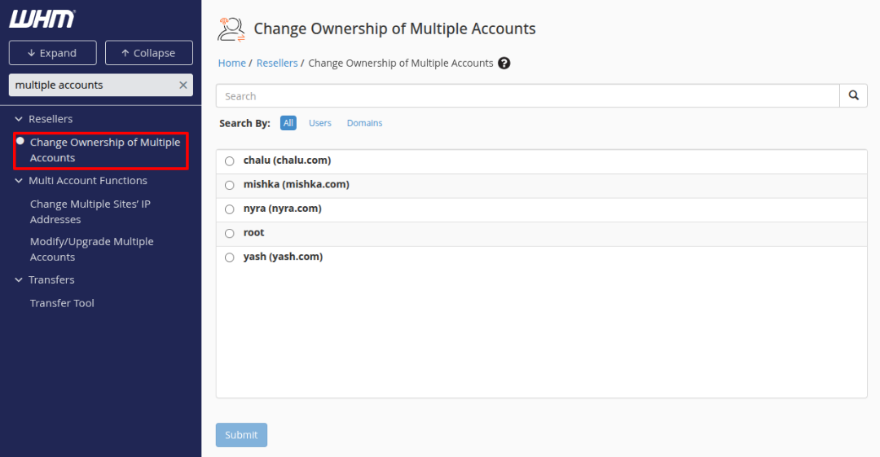This screenshot has height=457, width=880.
Task: Open the help question mark icon
Action: click(x=504, y=64)
